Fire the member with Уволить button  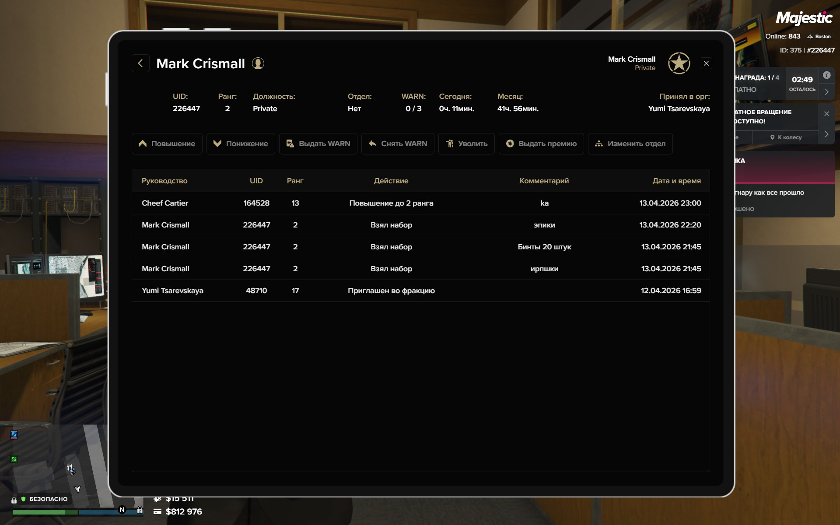pyautogui.click(x=466, y=143)
